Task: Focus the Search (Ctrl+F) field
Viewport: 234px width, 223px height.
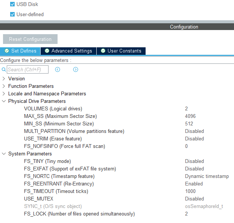Action: pos(27,69)
